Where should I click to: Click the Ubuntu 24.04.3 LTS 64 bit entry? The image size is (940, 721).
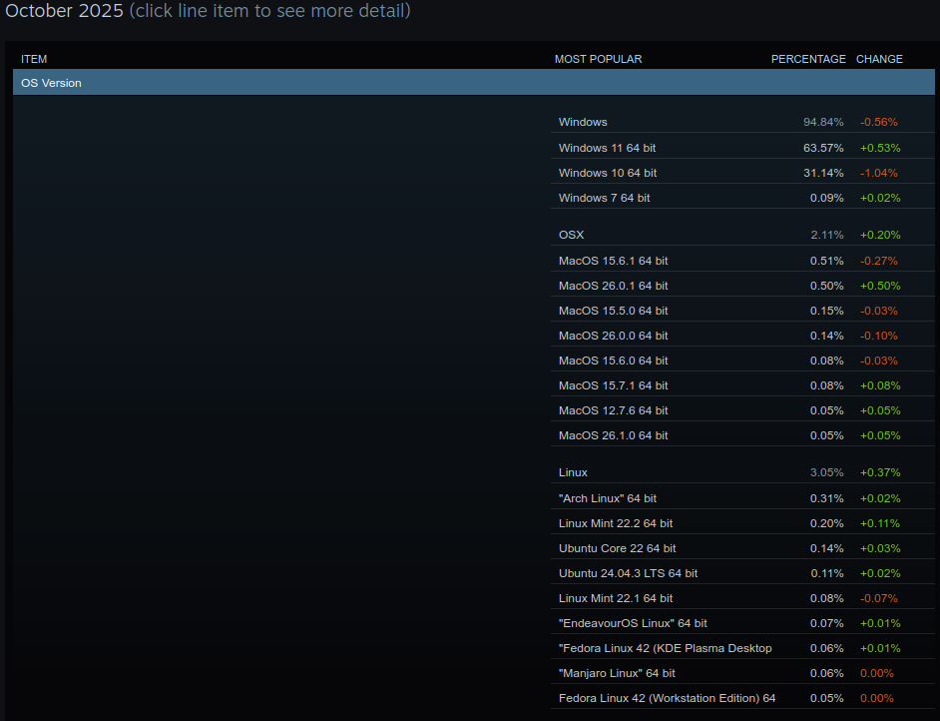pyautogui.click(x=742, y=573)
